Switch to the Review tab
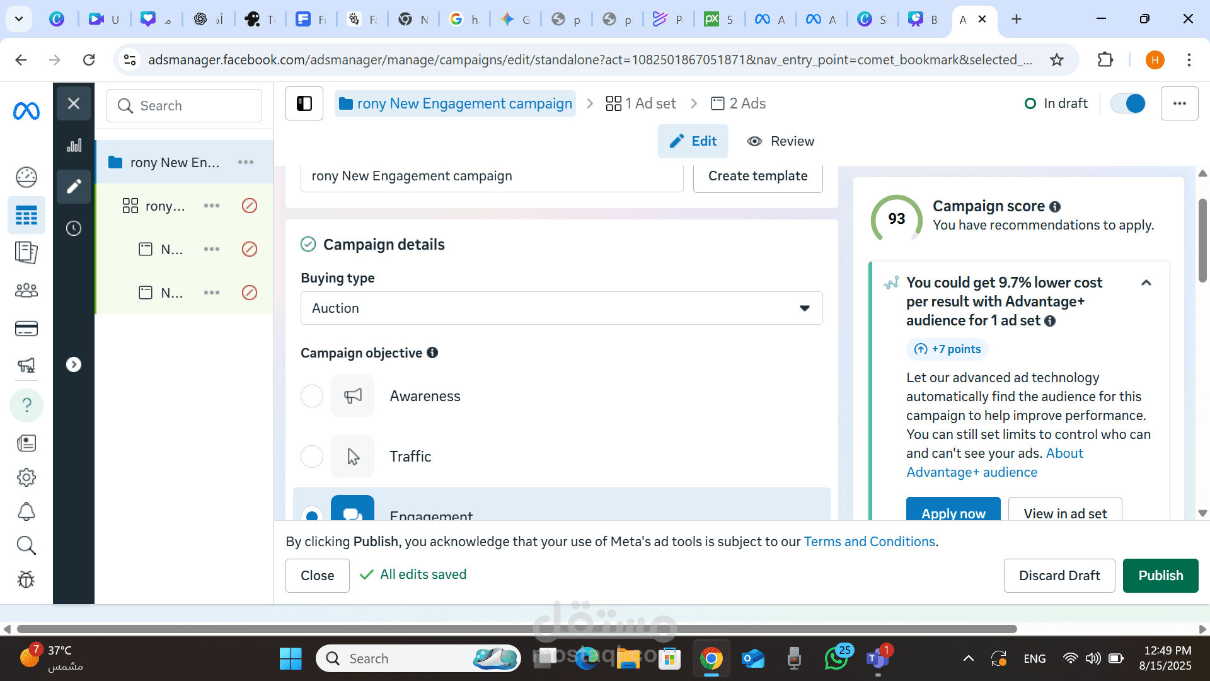Viewport: 1210px width, 681px height. tap(780, 141)
